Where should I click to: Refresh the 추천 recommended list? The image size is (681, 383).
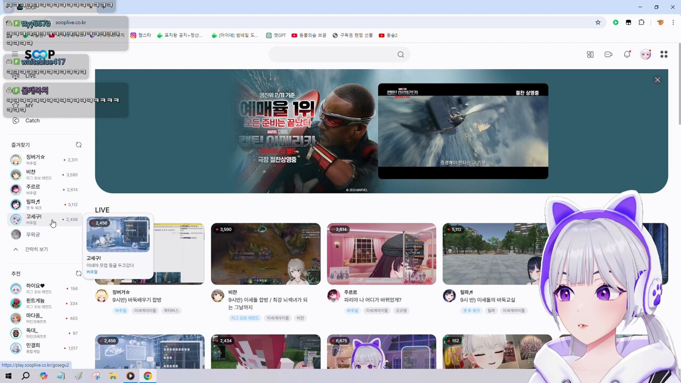(79, 273)
